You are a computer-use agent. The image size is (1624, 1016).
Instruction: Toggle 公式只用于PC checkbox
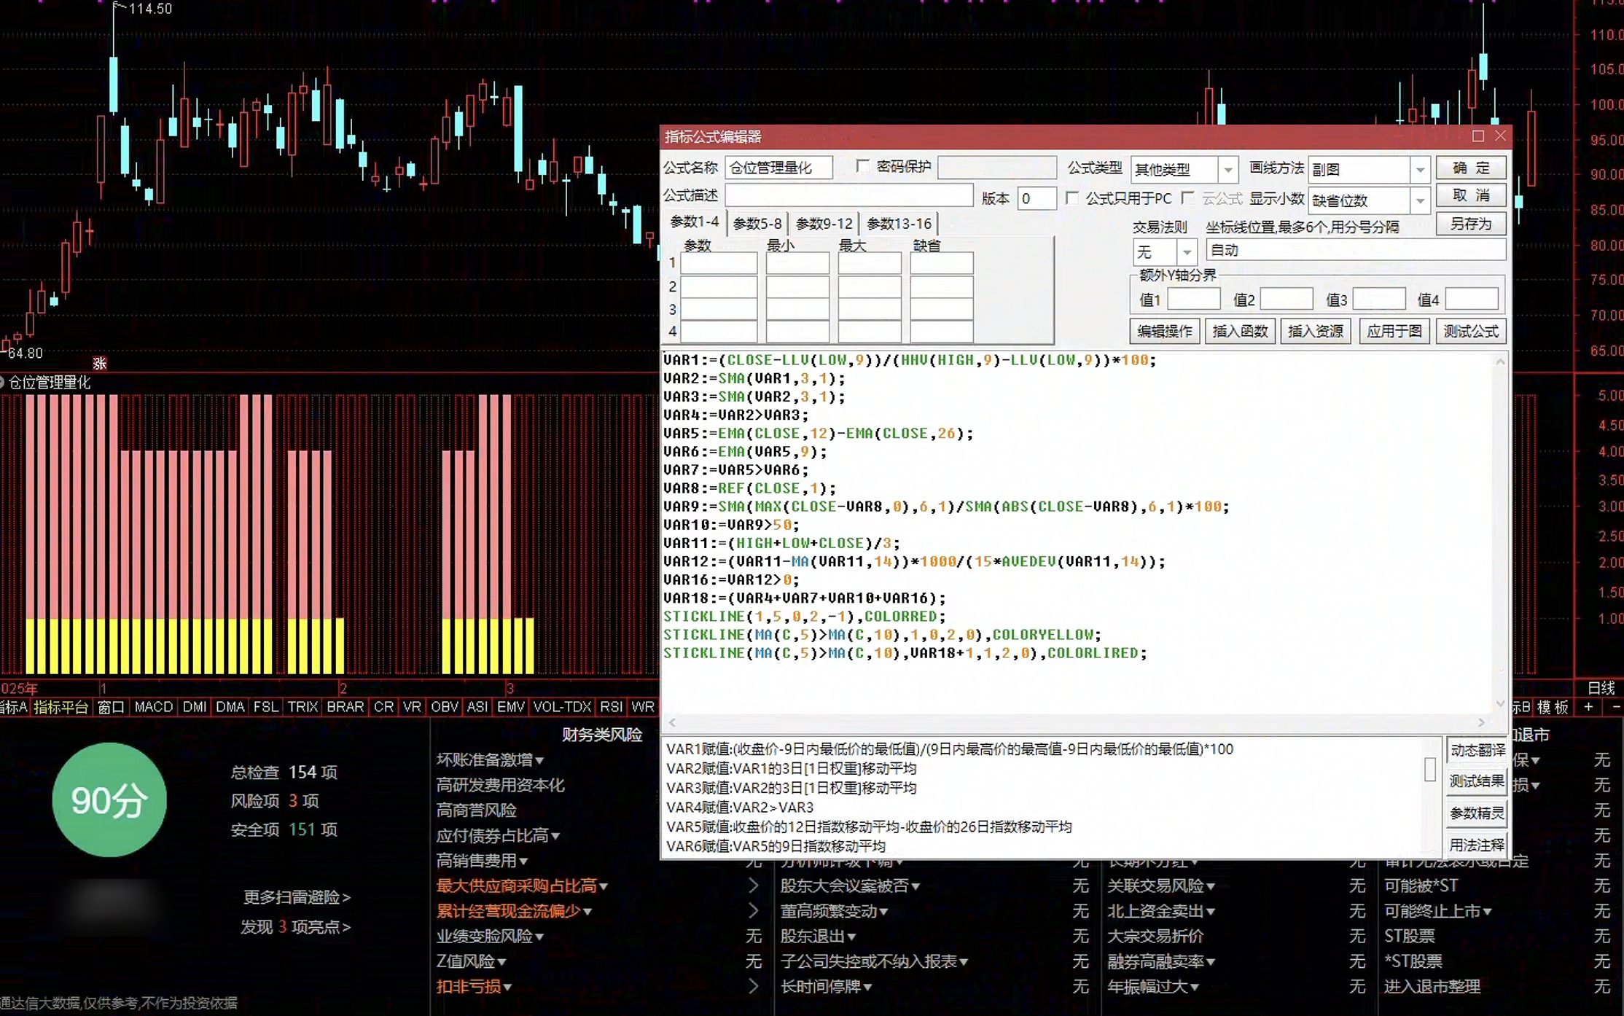(x=1072, y=198)
